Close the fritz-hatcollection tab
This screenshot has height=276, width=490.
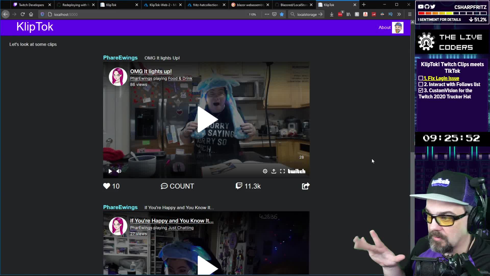224,5
